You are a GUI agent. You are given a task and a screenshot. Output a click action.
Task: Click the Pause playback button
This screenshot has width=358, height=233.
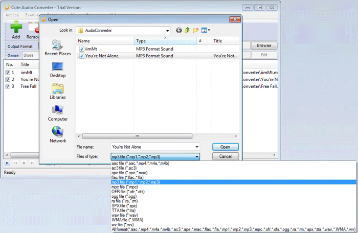click(15, 163)
